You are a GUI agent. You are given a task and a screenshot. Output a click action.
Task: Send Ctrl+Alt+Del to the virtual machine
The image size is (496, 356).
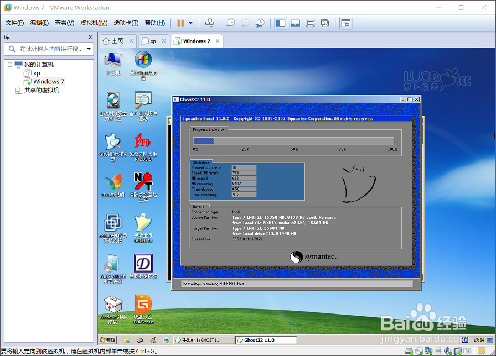[209, 23]
